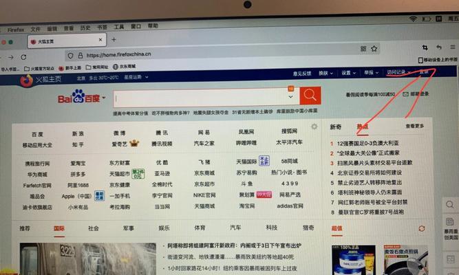Viewport: 459px width, 275px height.
Task: Click the news document icon in right sidebar
Action: 449,221
